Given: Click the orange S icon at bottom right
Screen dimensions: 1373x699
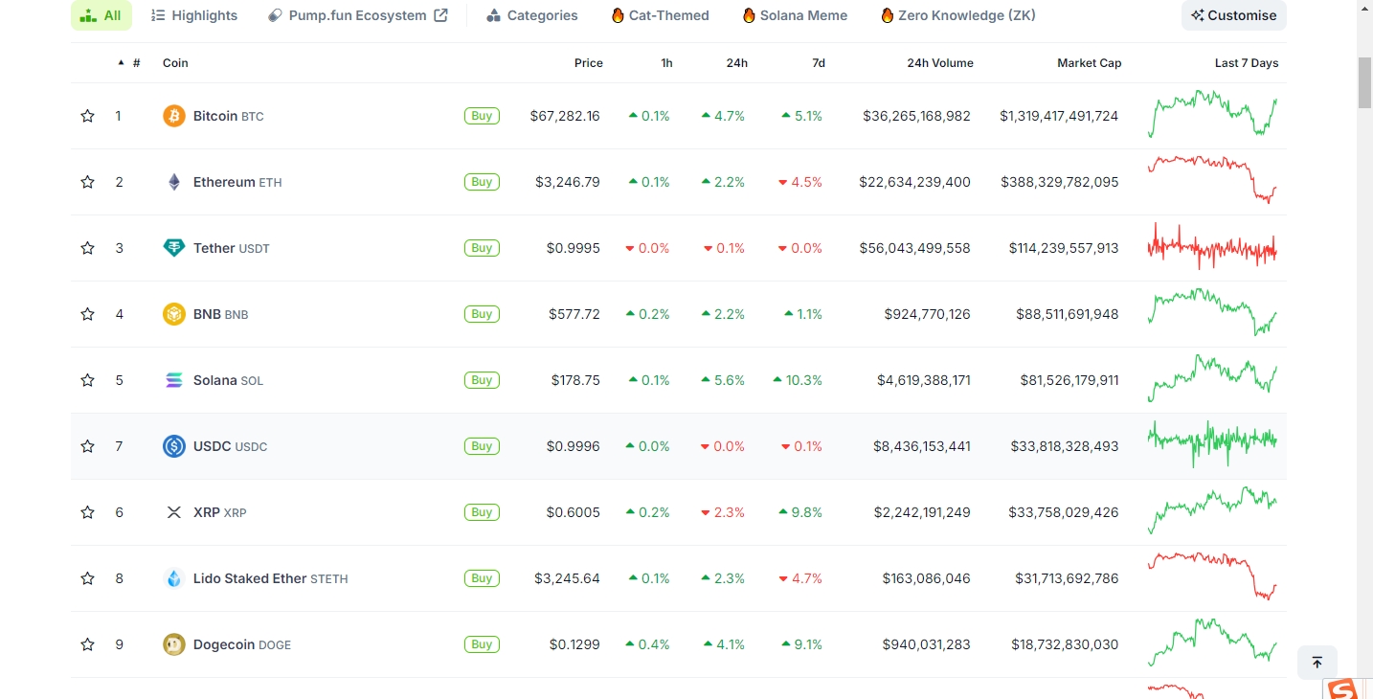Looking at the screenshot, I should pyautogui.click(x=1343, y=688).
